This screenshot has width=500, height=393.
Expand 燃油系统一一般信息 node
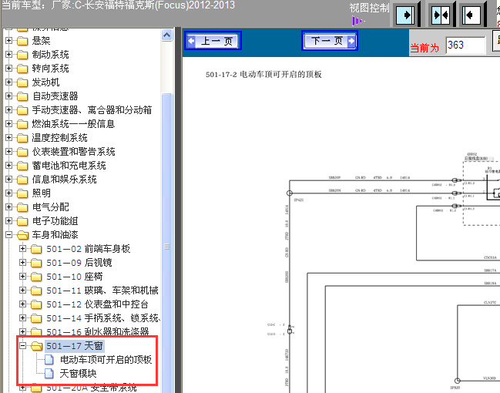coord(9,124)
